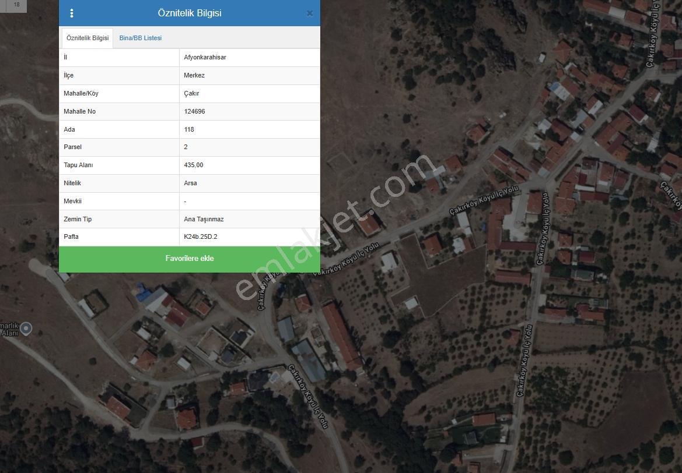This screenshot has height=473, width=682.
Task: Select the Pafta value K24b.25D.2
Action: (x=201, y=236)
